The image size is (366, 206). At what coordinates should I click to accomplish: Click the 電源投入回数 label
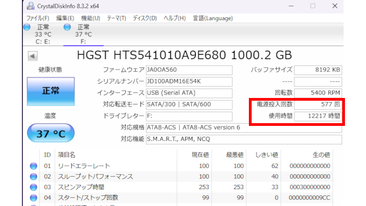point(274,104)
